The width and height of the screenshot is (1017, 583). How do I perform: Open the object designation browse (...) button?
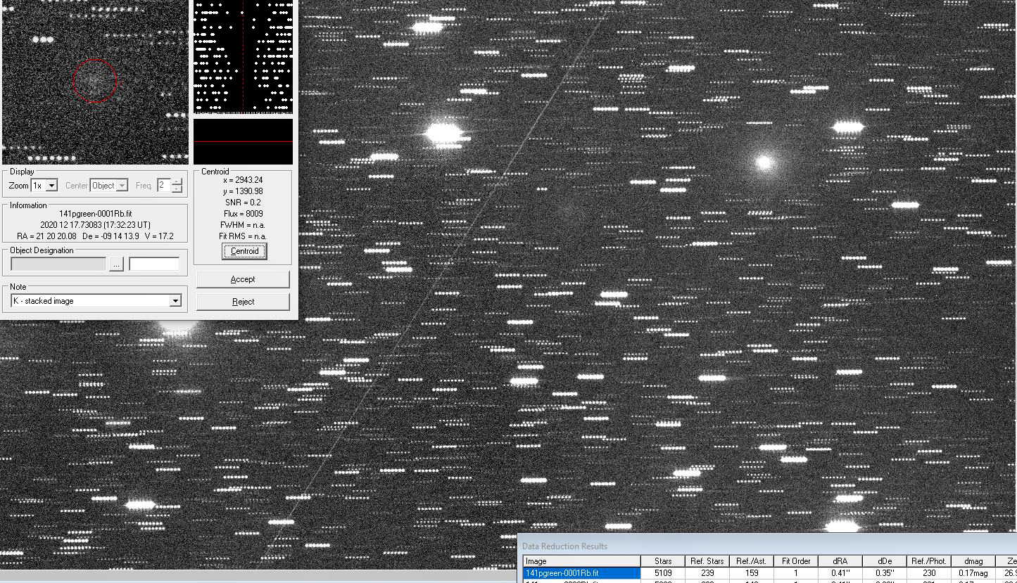[x=116, y=264]
